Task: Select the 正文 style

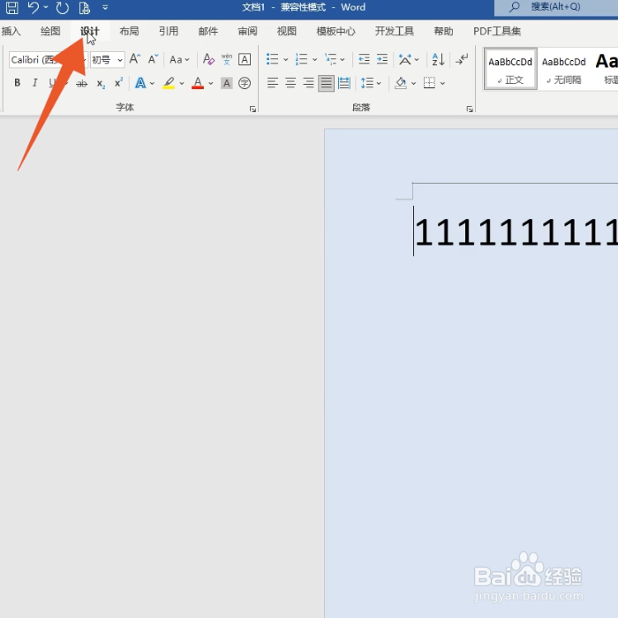Action: (510, 70)
